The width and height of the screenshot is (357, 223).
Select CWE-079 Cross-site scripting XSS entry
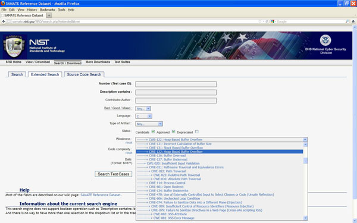pos(220,211)
